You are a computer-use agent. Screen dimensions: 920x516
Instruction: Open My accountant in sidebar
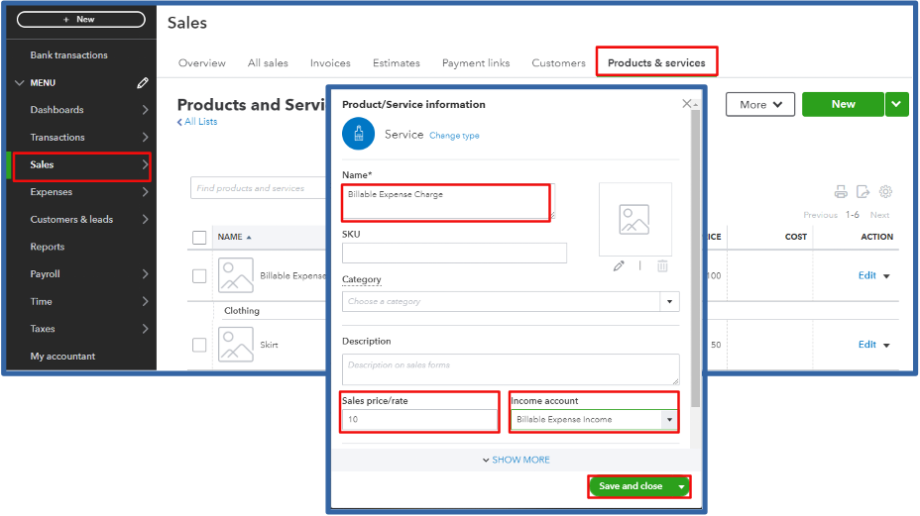[x=62, y=356]
